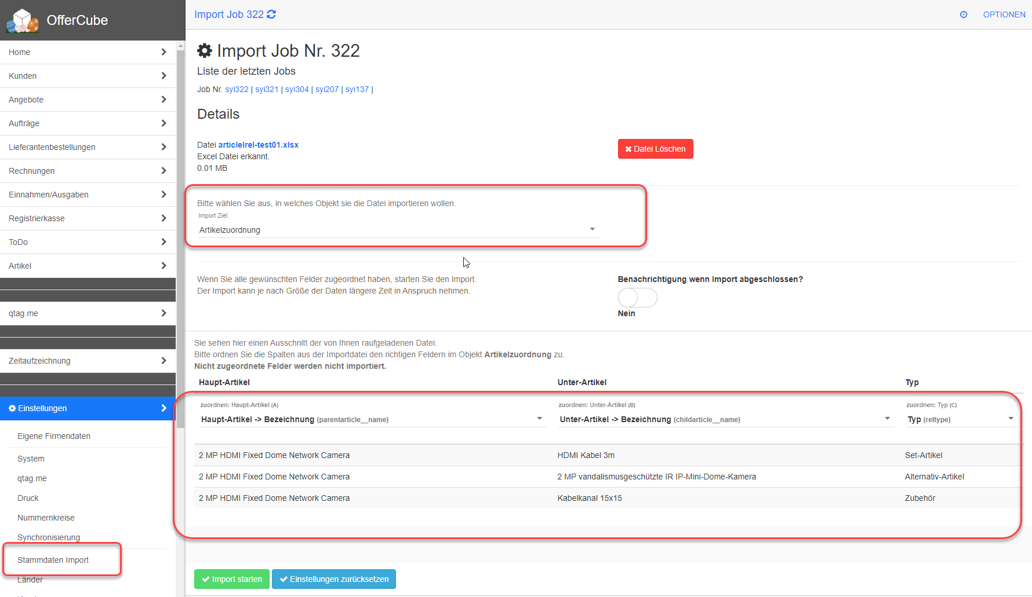Click the sidebar vertical scrollbar

tap(180, 232)
